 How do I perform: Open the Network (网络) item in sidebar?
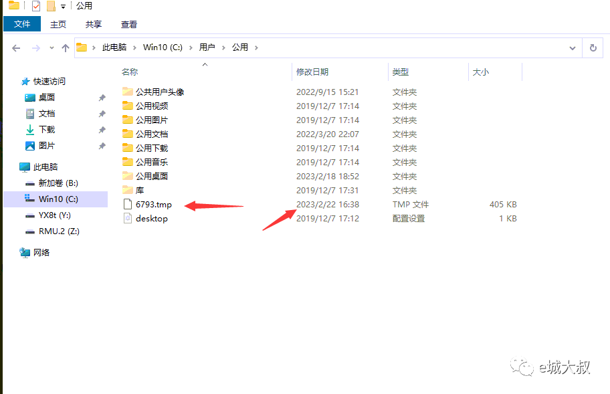[x=40, y=252]
